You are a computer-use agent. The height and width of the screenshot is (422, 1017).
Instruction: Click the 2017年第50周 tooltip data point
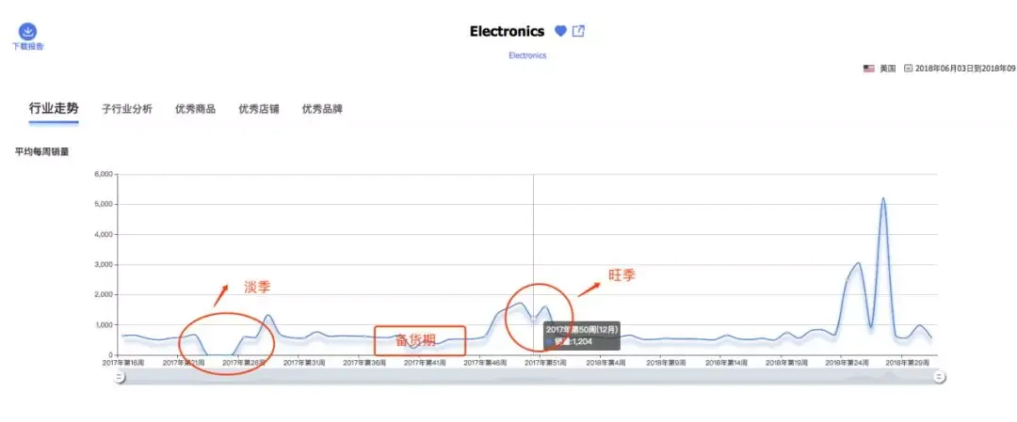[x=533, y=320]
